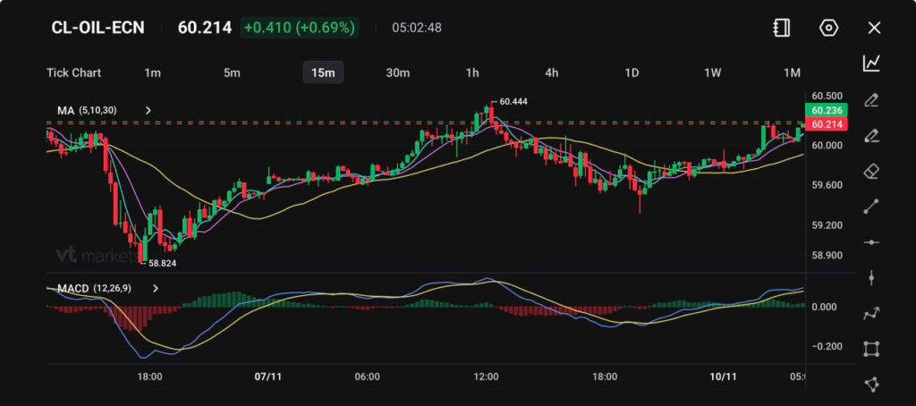Screen dimensions: 916x406
Task: Expand the MACD (12,26,9) indicator settings
Action: pos(156,289)
